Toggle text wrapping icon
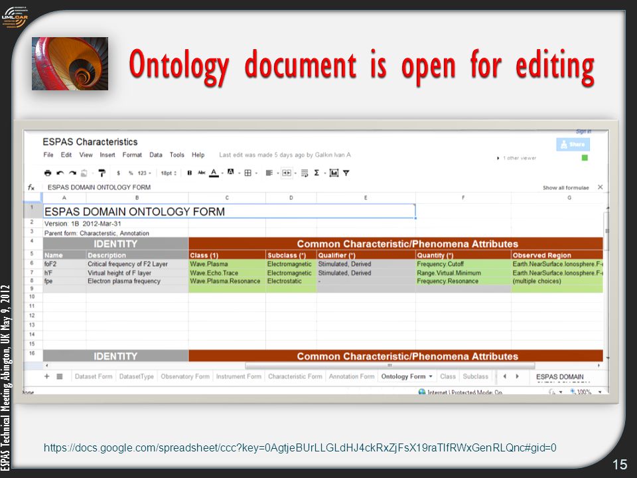The width and height of the screenshot is (637, 478). click(305, 173)
